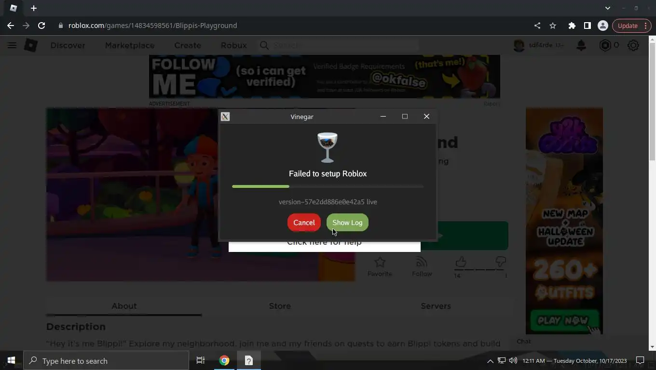The width and height of the screenshot is (656, 370).
Task: Go back in Chrome
Action: (11, 26)
